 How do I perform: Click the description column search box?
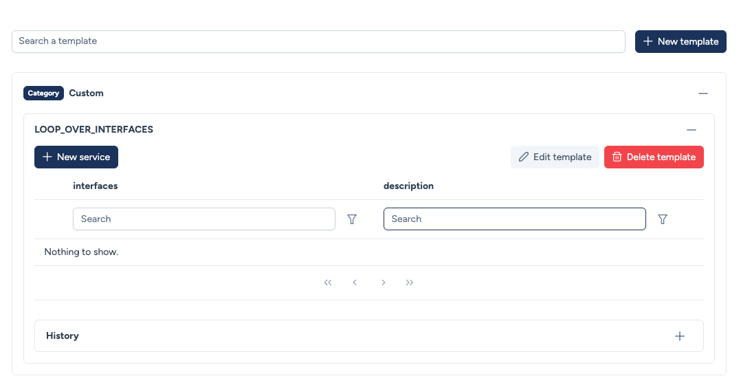click(514, 219)
